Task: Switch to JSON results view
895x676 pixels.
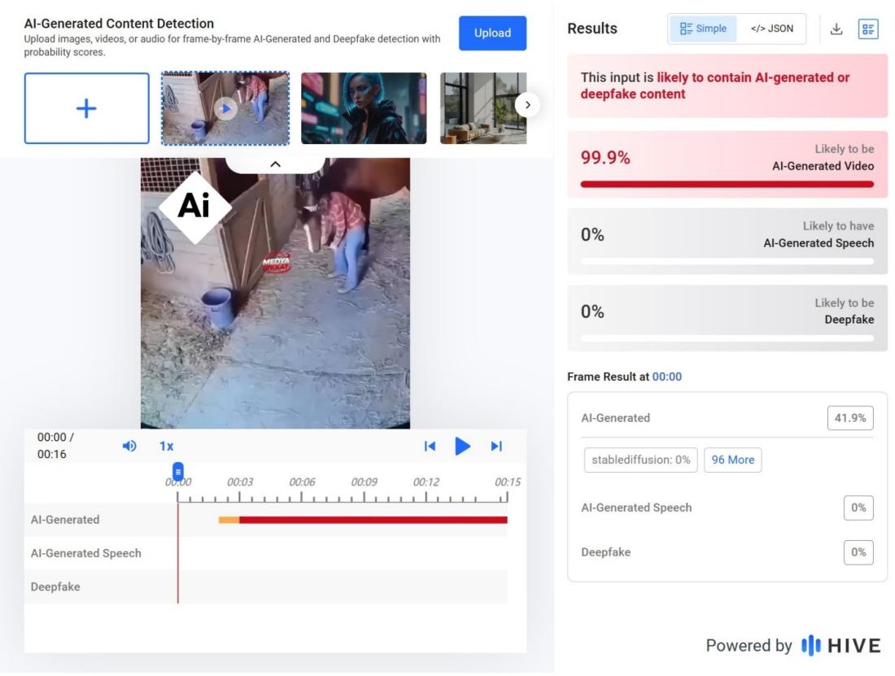Action: click(771, 28)
